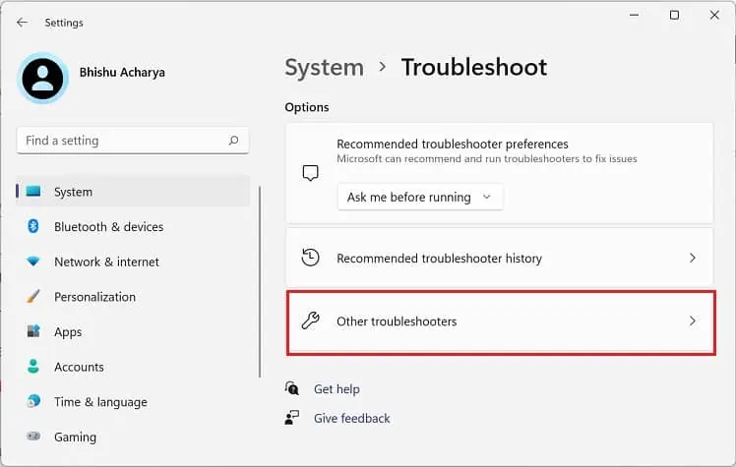Click the Give feedback link

[x=351, y=418]
